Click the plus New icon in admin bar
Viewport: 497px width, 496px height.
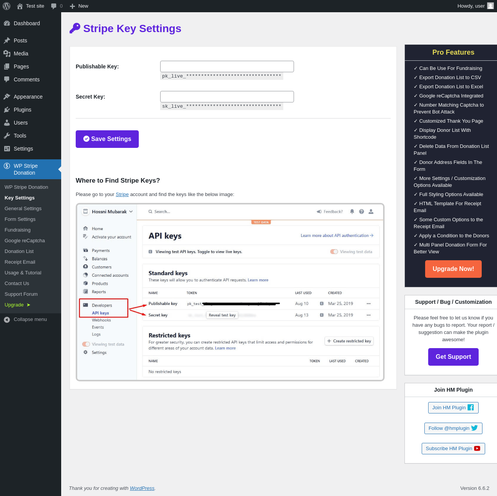(72, 6)
